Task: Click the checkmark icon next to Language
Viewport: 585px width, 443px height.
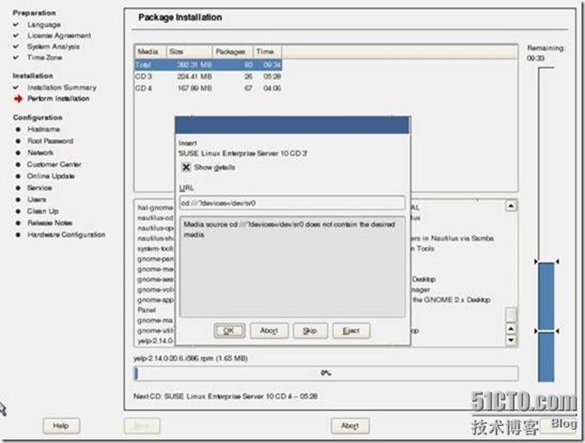Action: [x=15, y=25]
